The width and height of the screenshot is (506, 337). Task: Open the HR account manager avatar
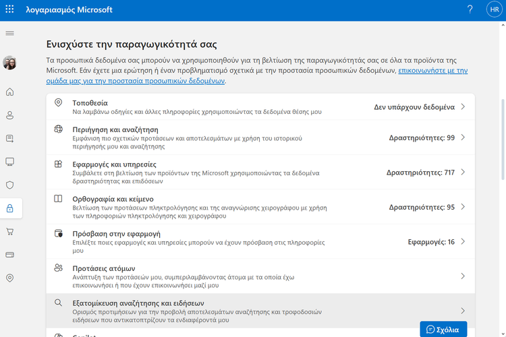[x=494, y=9]
